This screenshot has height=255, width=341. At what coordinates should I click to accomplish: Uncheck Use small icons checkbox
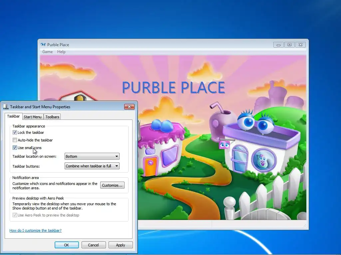(15, 148)
